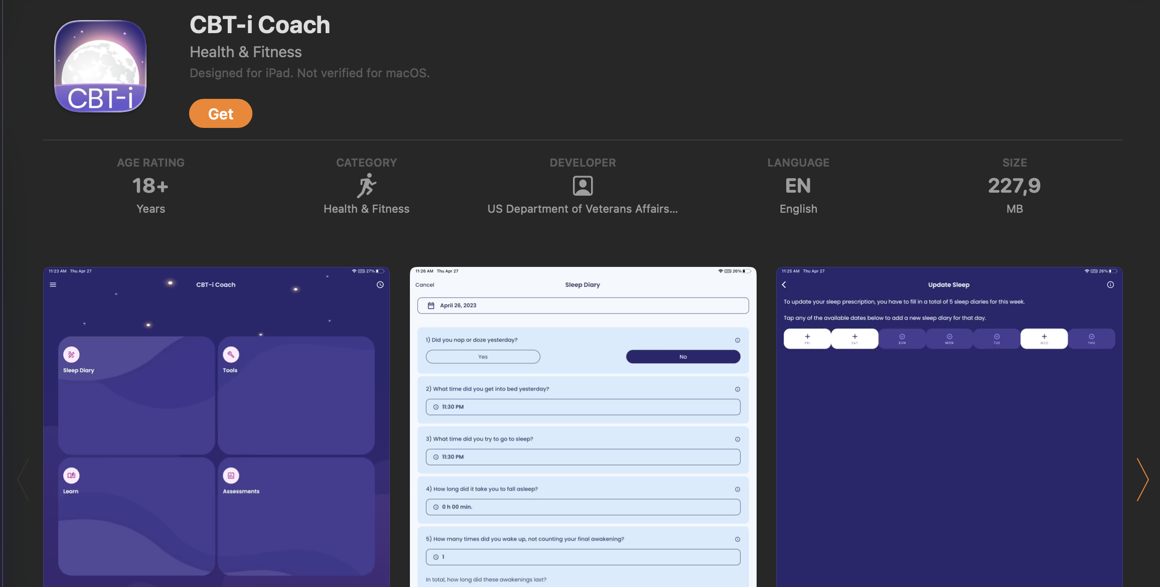Show info for the wake up count question

(x=738, y=540)
